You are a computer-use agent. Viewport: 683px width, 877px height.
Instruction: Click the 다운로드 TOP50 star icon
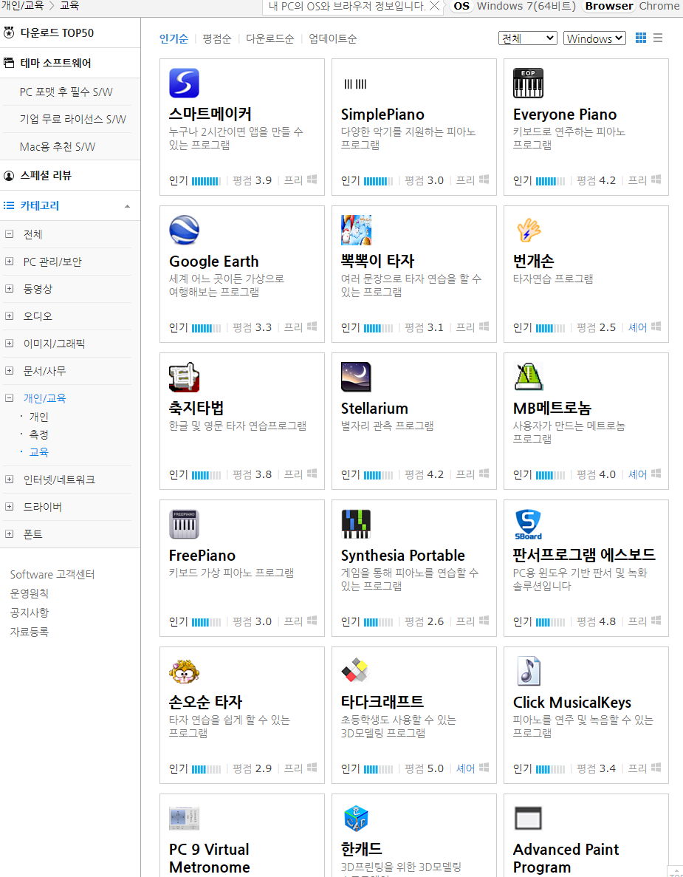coord(9,33)
